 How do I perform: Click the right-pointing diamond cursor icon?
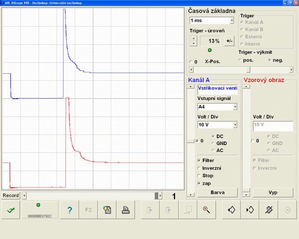(249, 210)
